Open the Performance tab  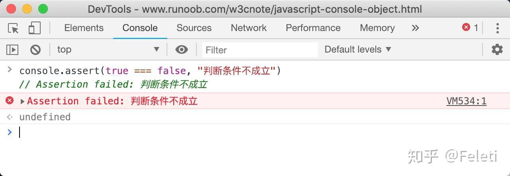click(x=313, y=28)
